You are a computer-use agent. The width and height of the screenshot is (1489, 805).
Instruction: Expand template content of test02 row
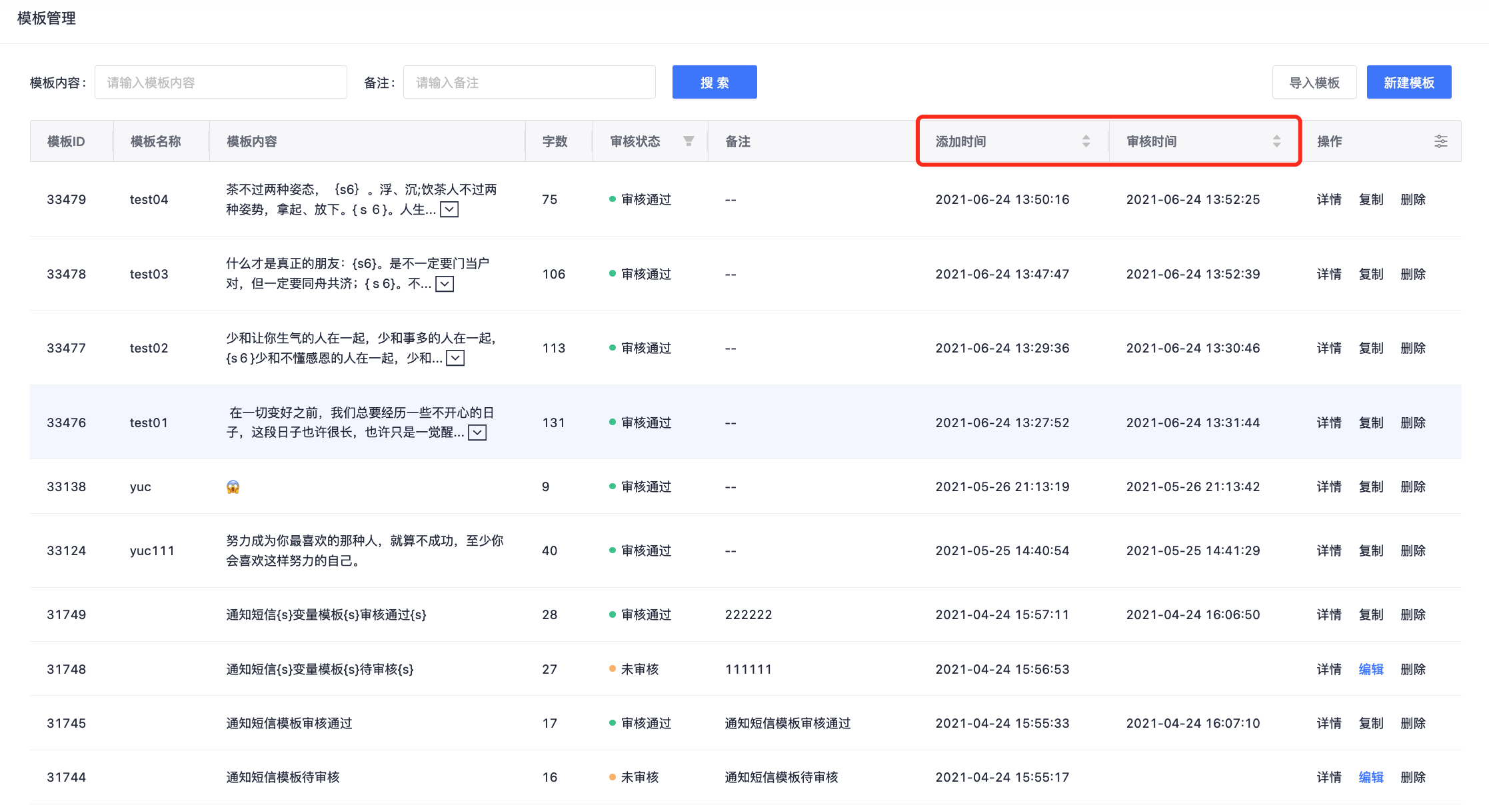455,359
